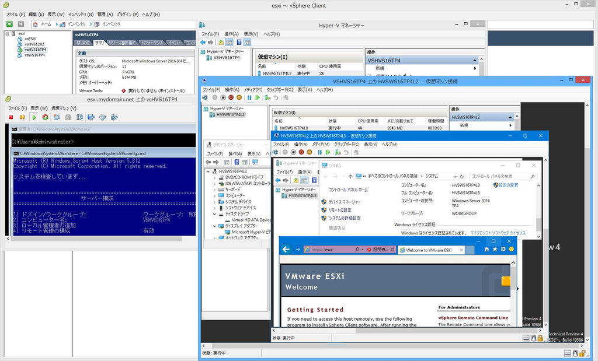Click デバイス マネージャー link in System window
Viewport: 598px width, 361px height.
(x=345, y=202)
